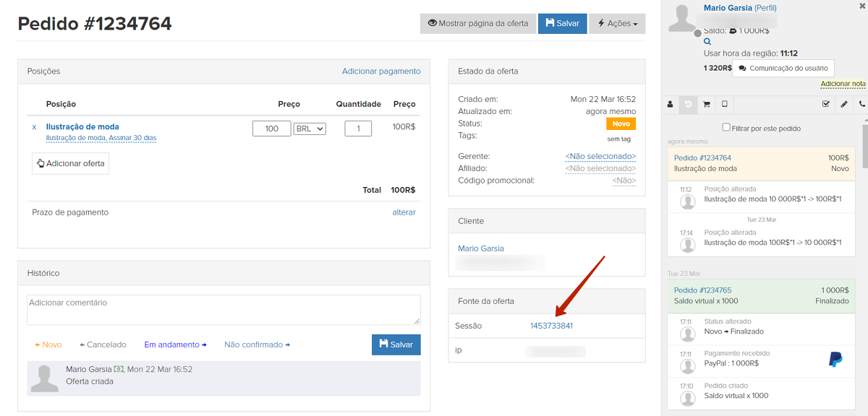The height and width of the screenshot is (416, 868).
Task: Click the 'Adicionar pagamento' link
Action: 381,71
